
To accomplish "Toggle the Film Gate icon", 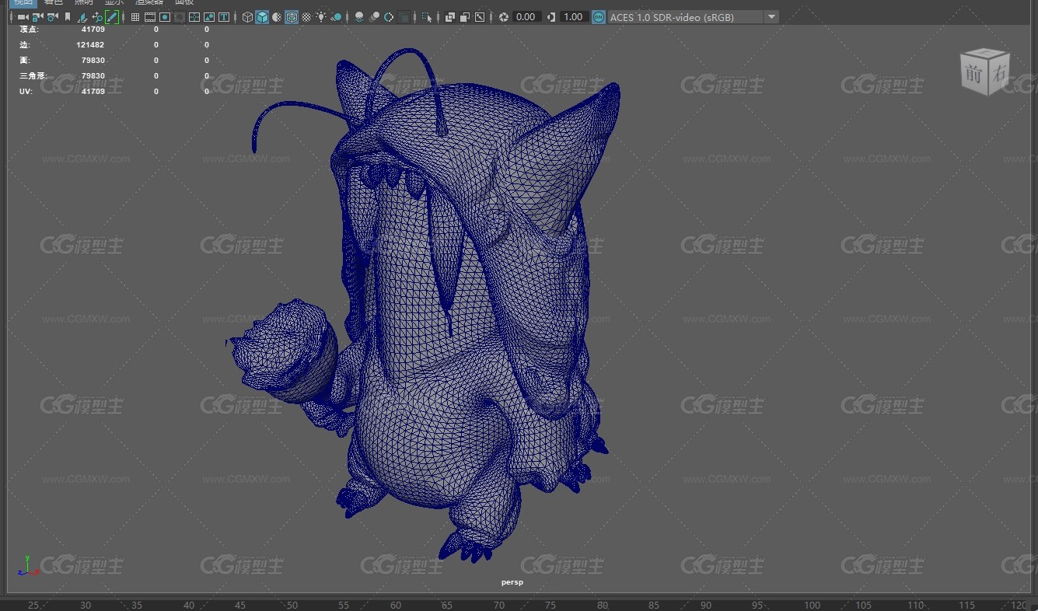I will click(x=150, y=16).
